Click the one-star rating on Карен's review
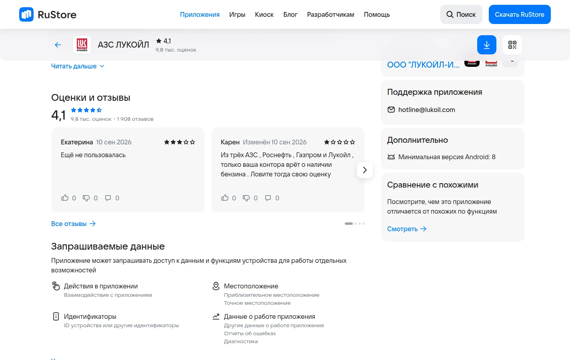Viewport: 576px width, 360px height. (x=340, y=142)
